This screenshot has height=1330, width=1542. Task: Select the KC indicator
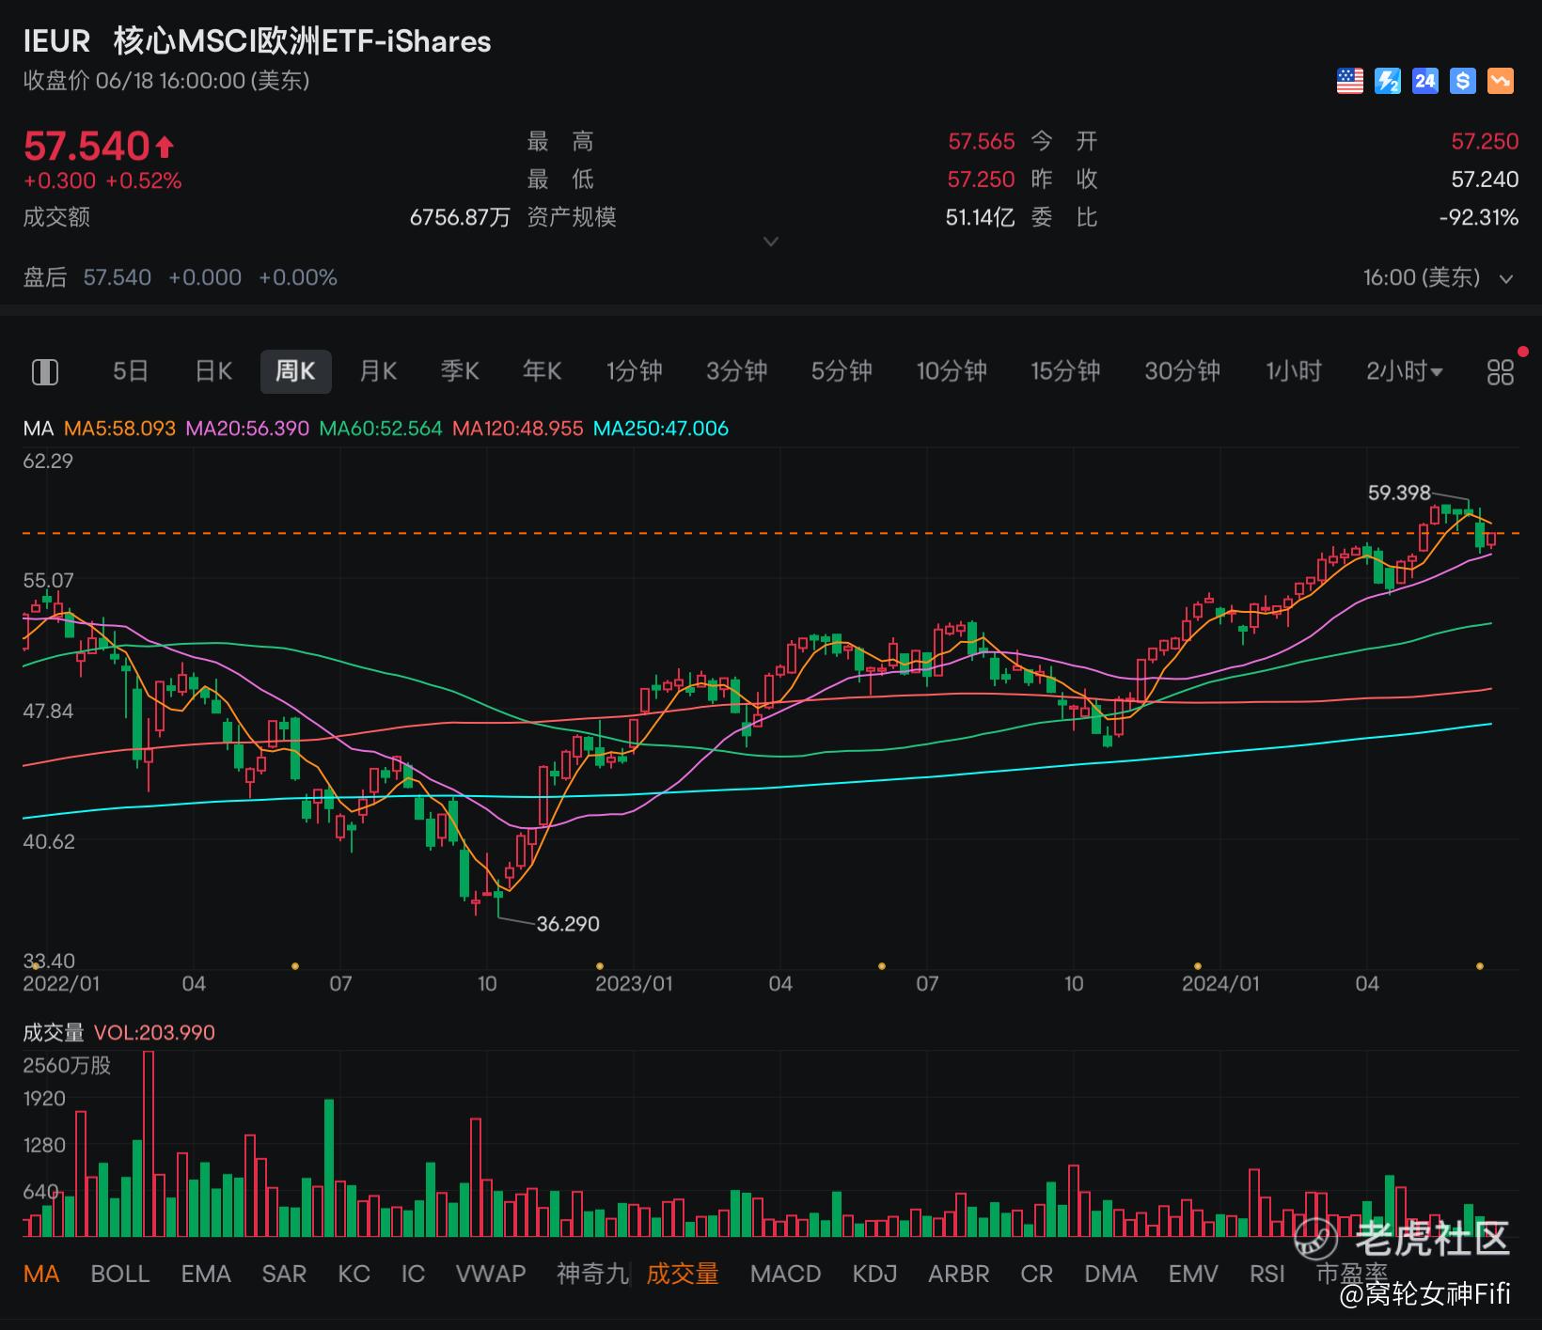354,1274
